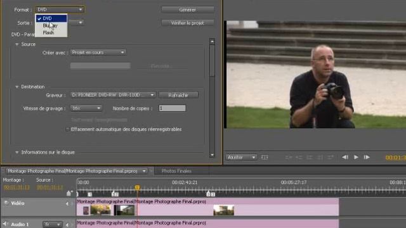Toggle the Audio 1 speaker icon

[5, 224]
